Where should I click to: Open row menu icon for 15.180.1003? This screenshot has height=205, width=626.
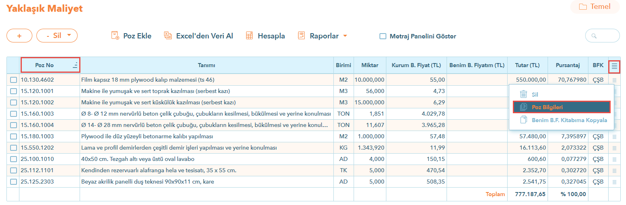pyautogui.click(x=614, y=137)
